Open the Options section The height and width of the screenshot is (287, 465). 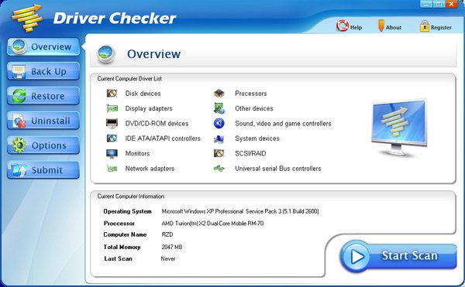[43, 145]
